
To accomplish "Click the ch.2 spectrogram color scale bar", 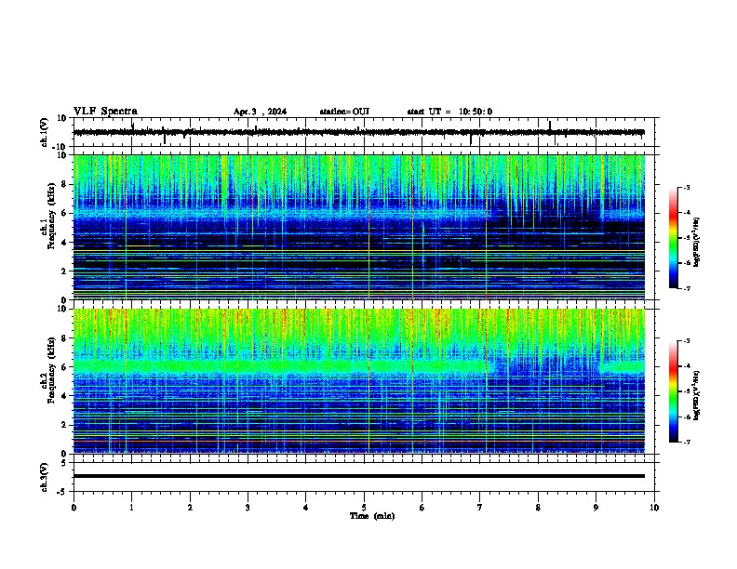I will (673, 391).
